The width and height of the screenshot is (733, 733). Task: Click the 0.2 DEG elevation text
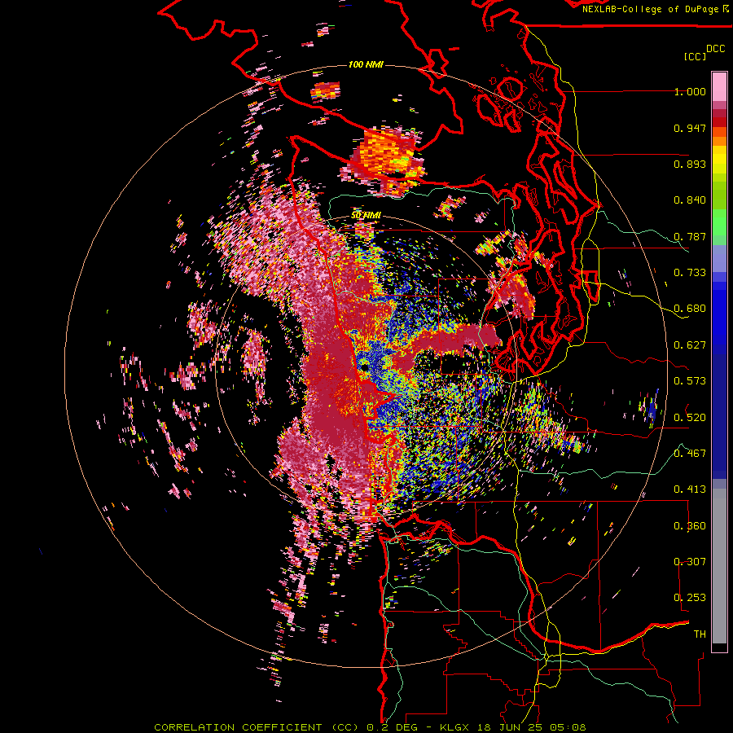tap(393, 727)
